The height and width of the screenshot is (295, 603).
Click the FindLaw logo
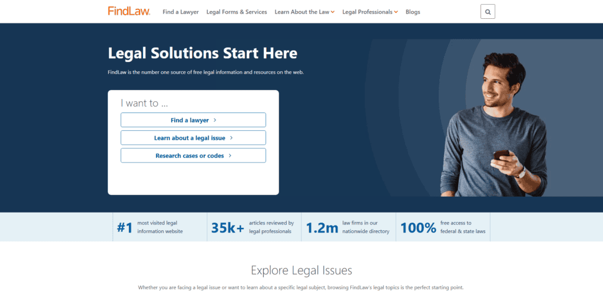(x=129, y=11)
